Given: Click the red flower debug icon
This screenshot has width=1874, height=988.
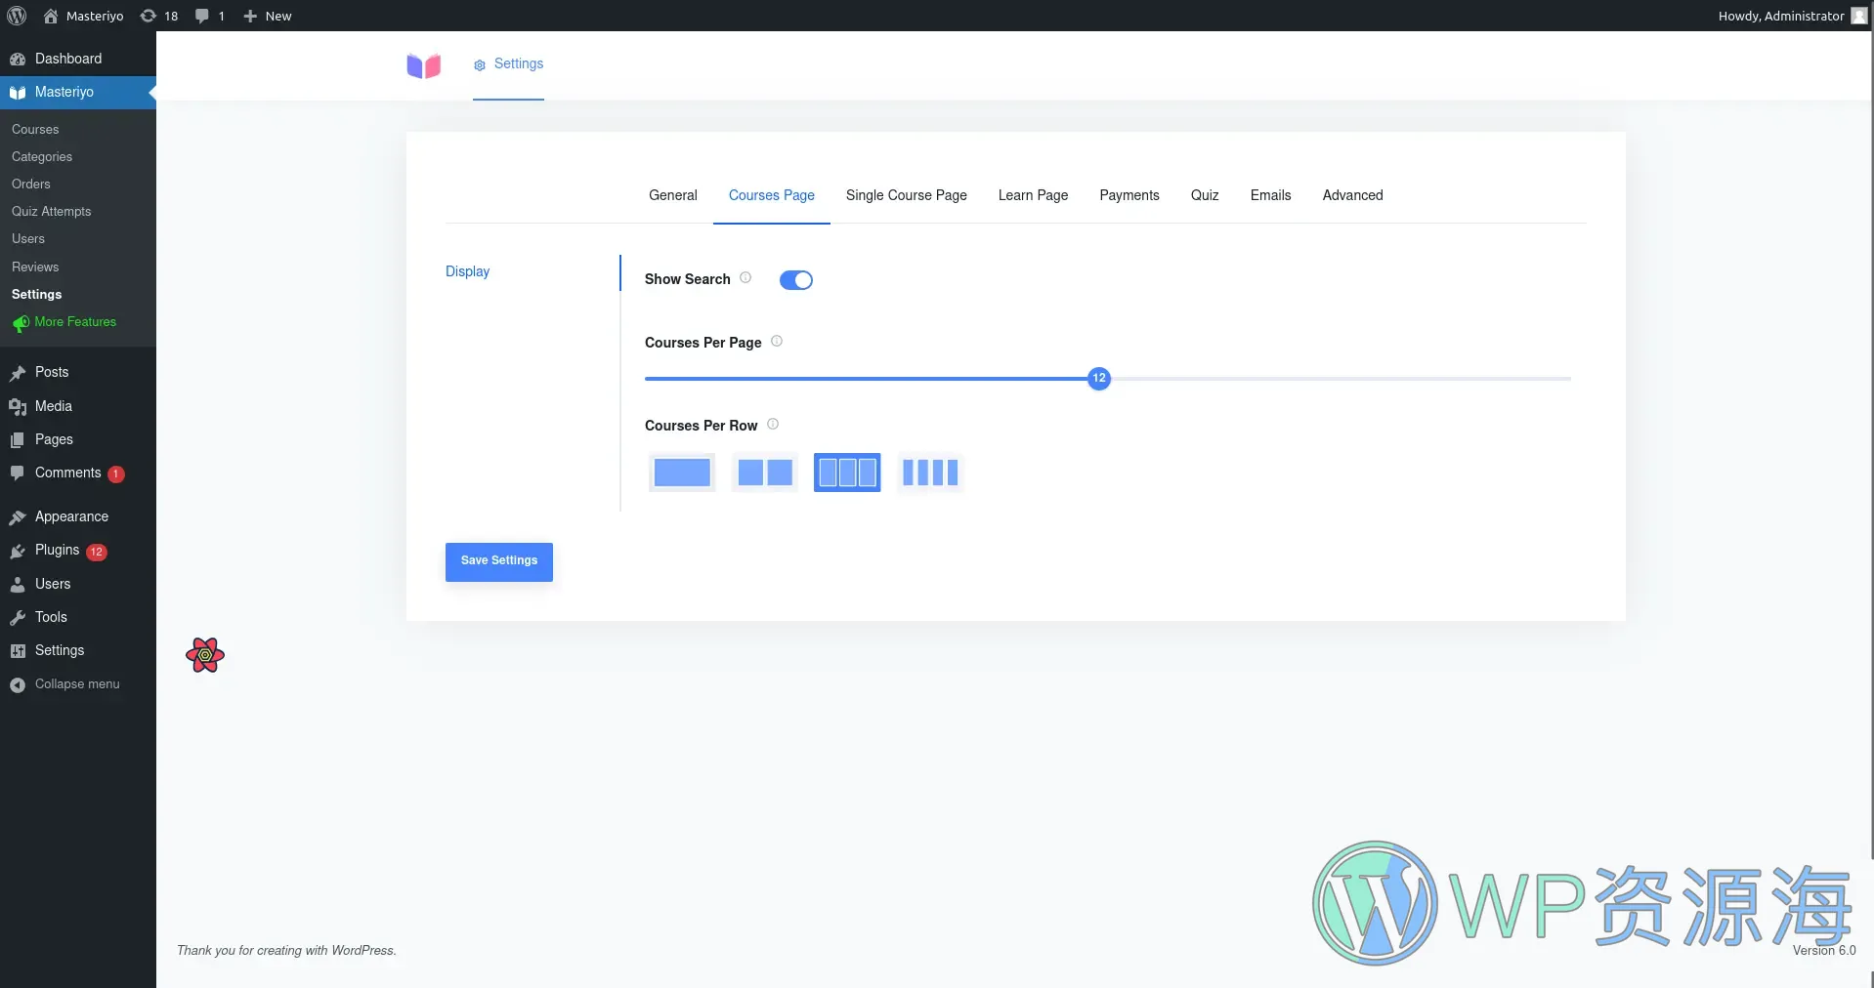Looking at the screenshot, I should click(205, 655).
